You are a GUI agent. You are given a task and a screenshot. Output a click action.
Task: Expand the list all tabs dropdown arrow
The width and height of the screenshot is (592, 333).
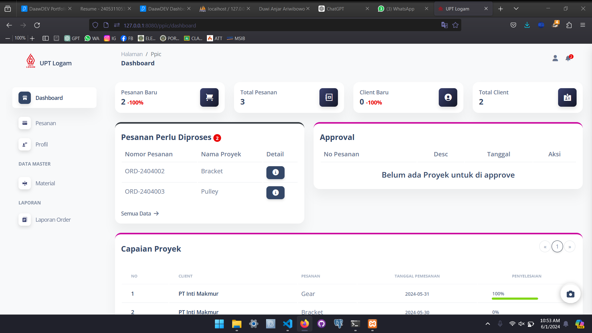click(x=516, y=9)
